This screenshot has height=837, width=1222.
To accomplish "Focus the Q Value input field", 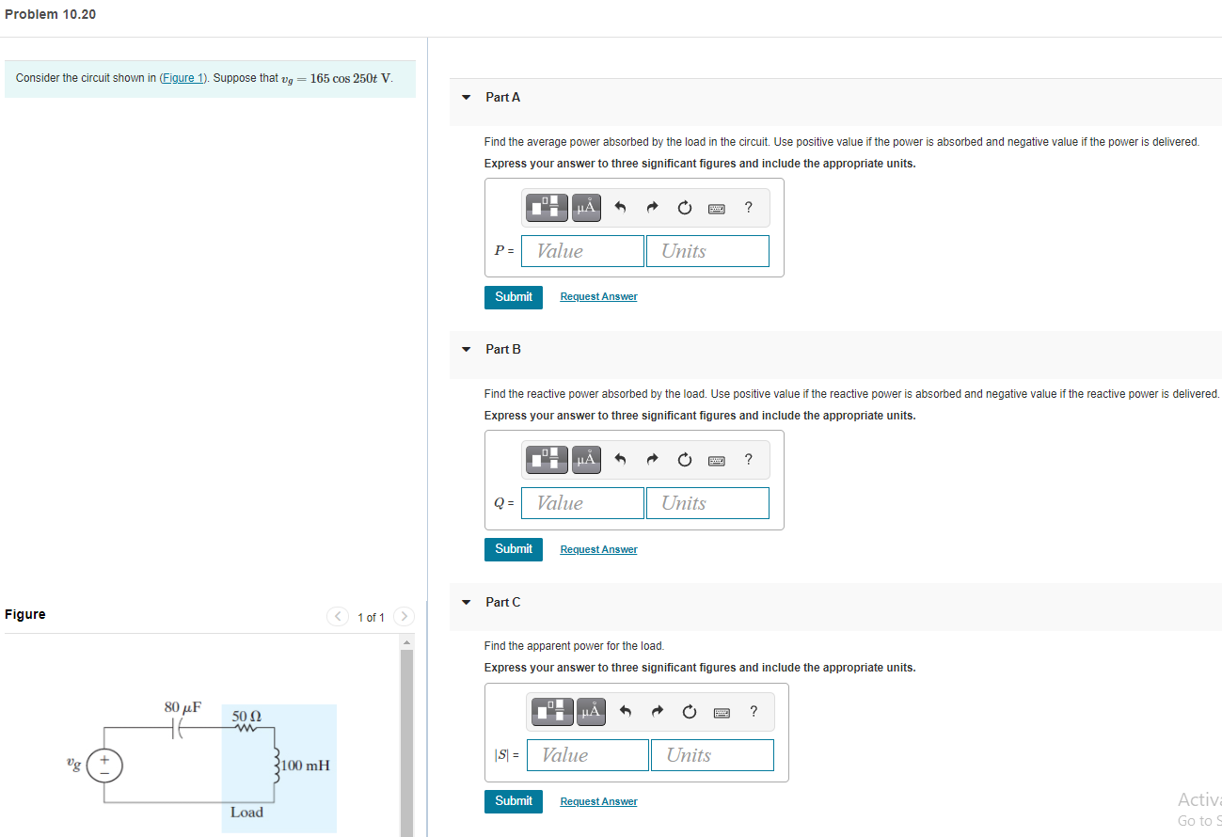I will point(583,503).
